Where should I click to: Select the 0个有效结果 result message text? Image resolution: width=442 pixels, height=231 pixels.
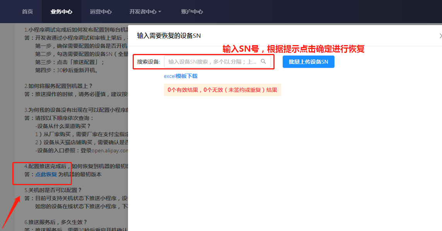(222, 90)
